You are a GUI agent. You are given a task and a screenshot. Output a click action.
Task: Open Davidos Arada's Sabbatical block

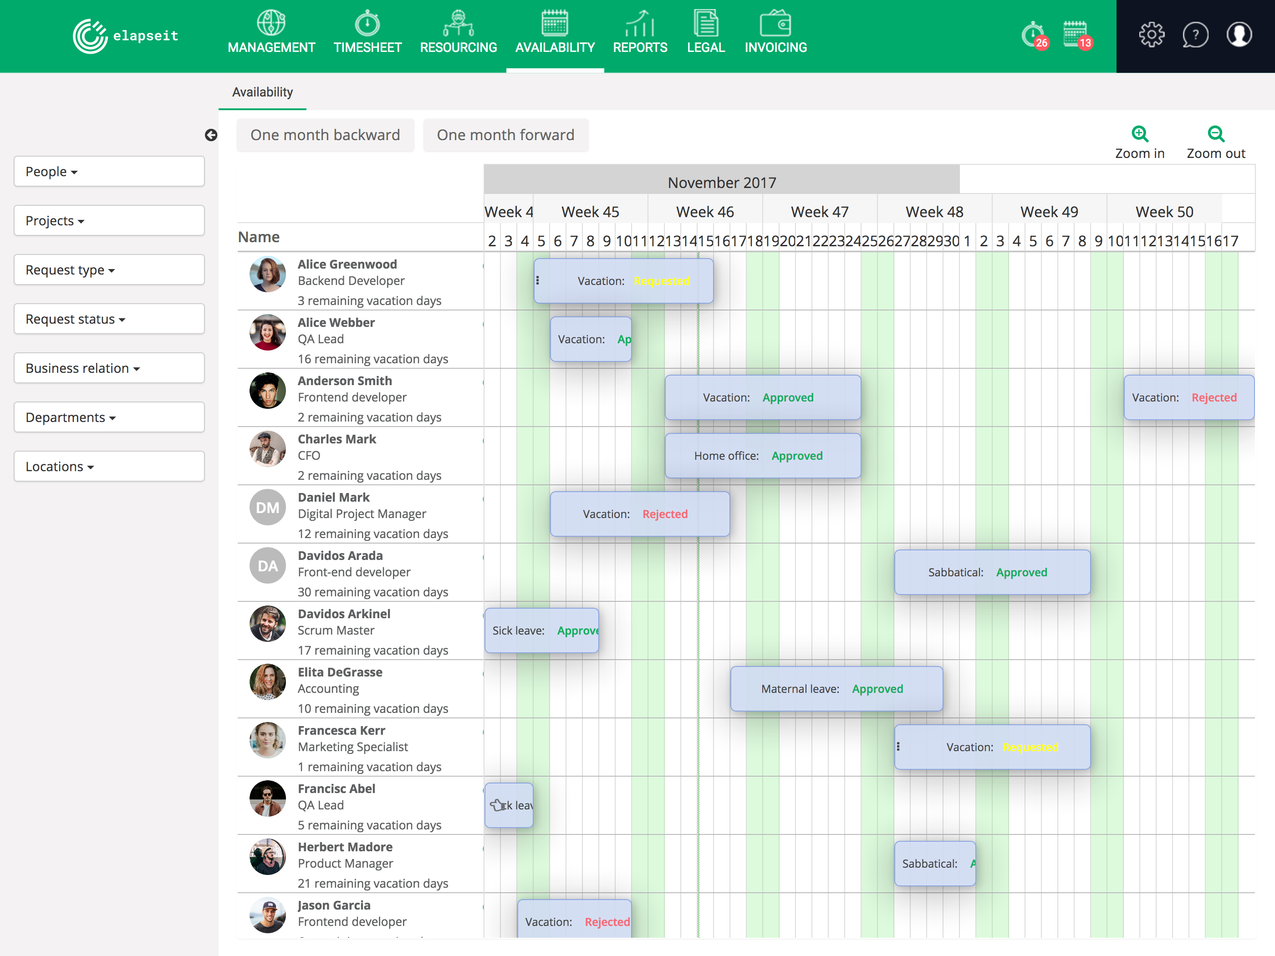click(x=992, y=572)
